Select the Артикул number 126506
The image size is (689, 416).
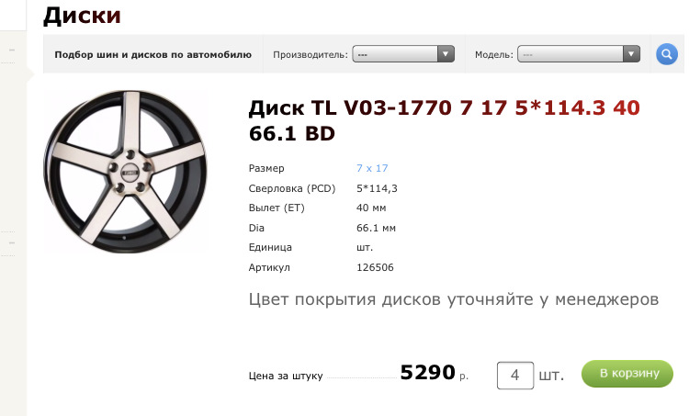375,267
